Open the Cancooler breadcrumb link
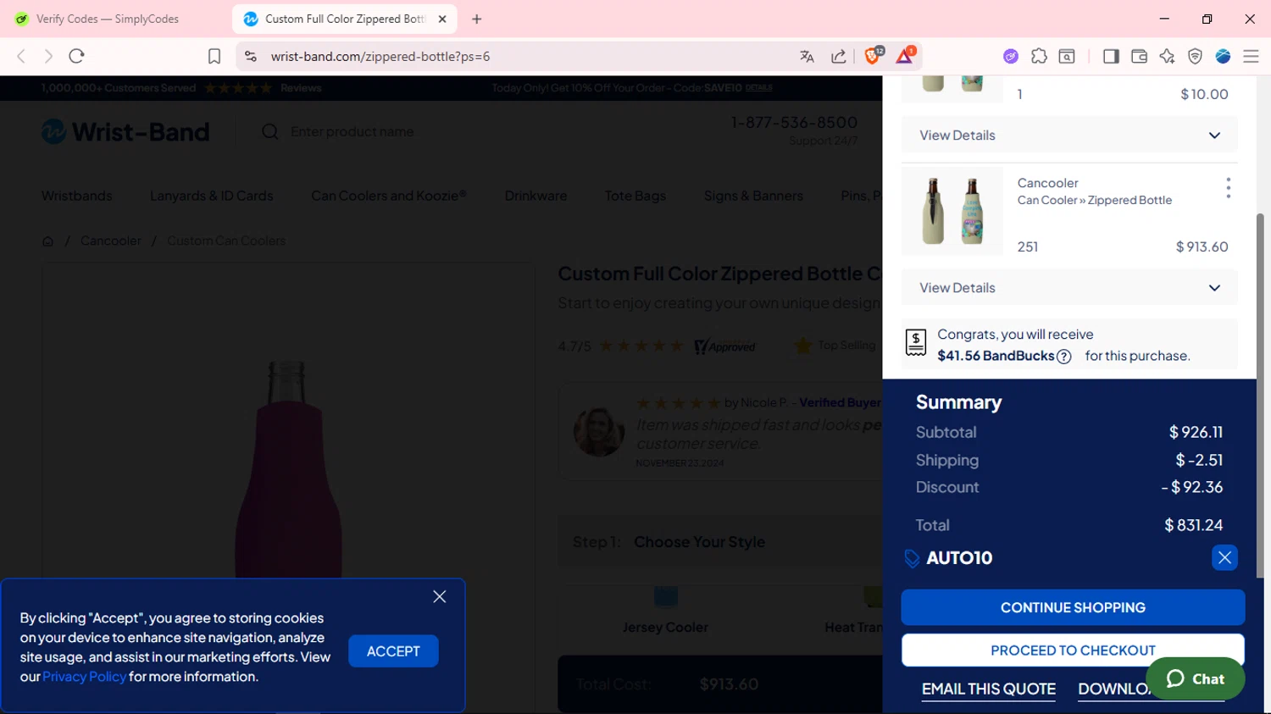 [111, 241]
